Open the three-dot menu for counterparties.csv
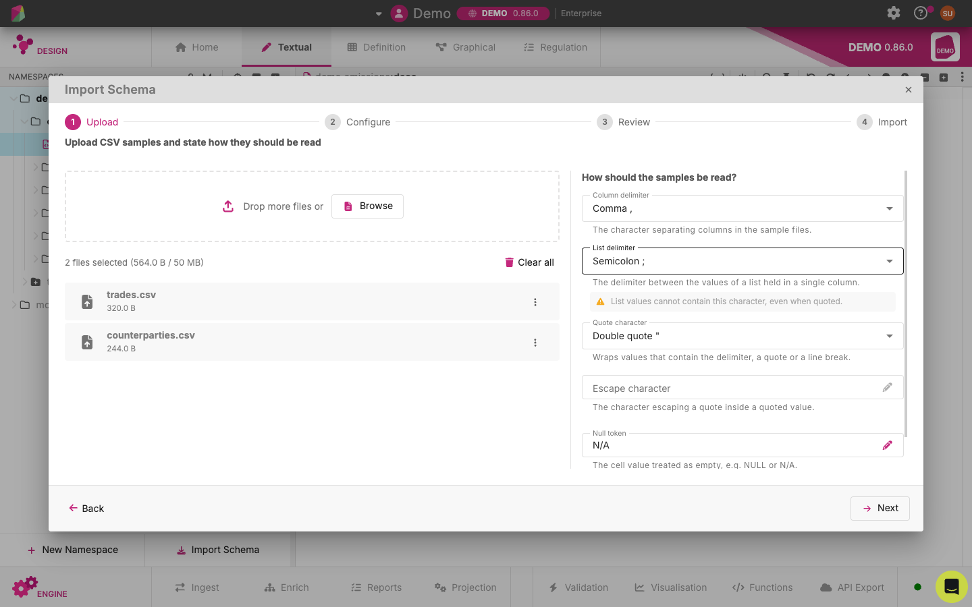 point(535,343)
